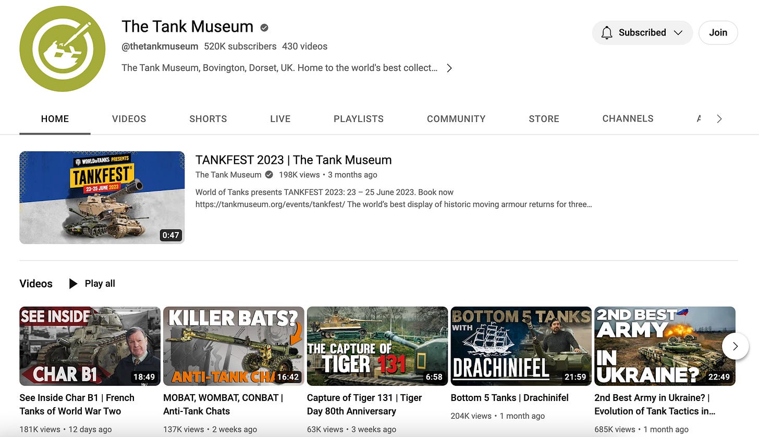Click The Tank Museum channel avatar logo
This screenshot has width=759, height=437.
pos(63,49)
